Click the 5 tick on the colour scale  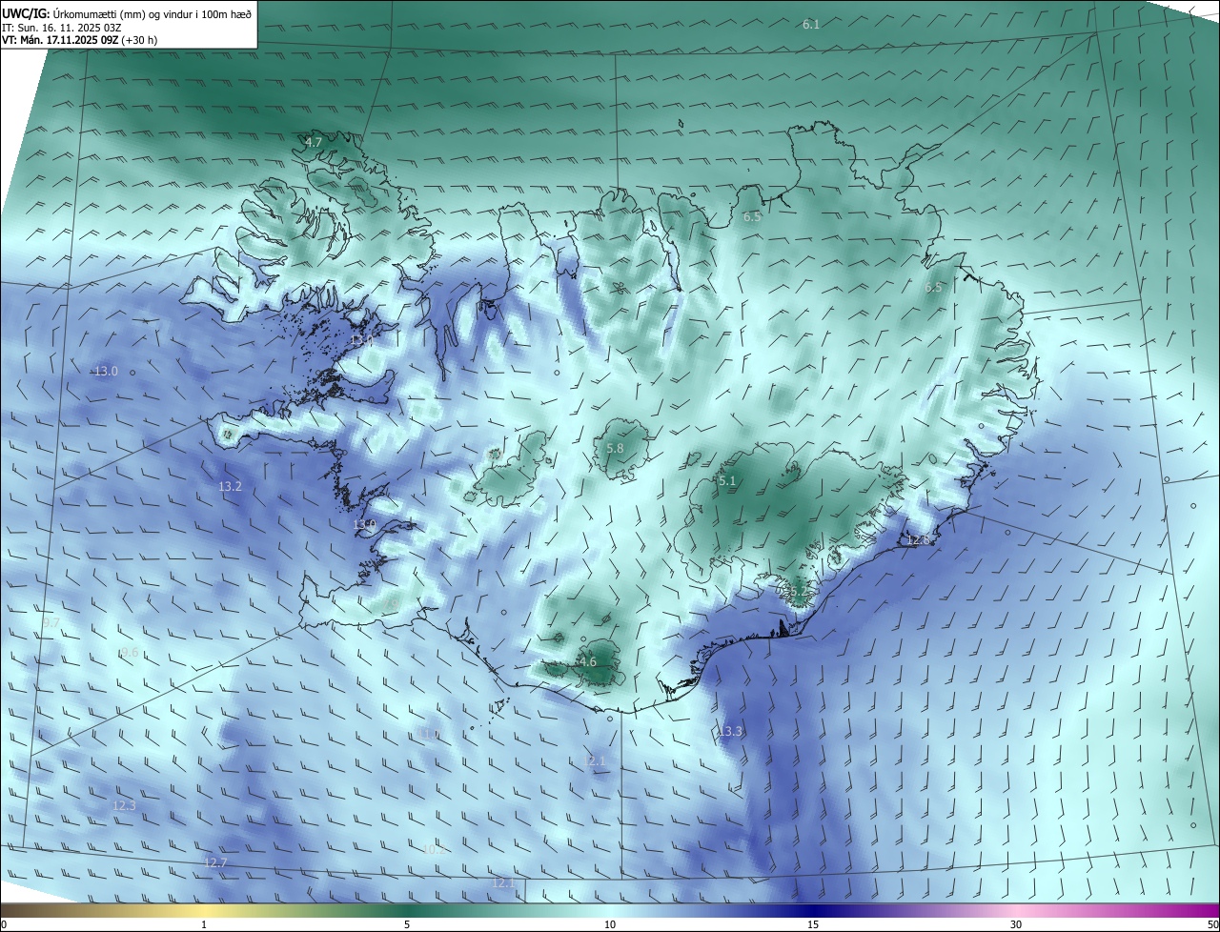407,924
